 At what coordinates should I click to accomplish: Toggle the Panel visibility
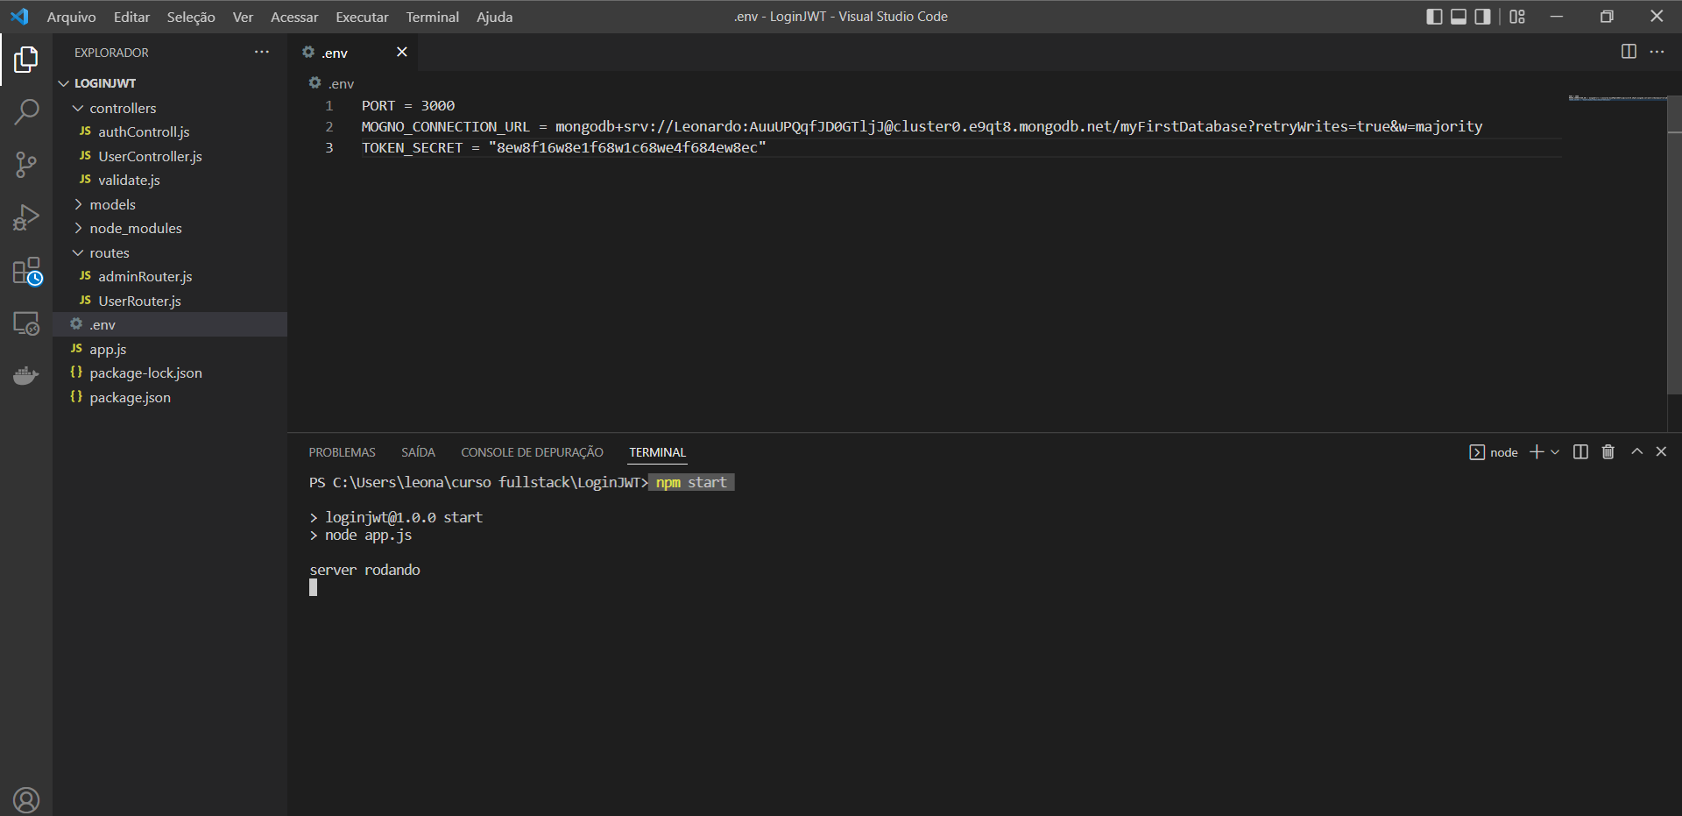coord(1458,16)
